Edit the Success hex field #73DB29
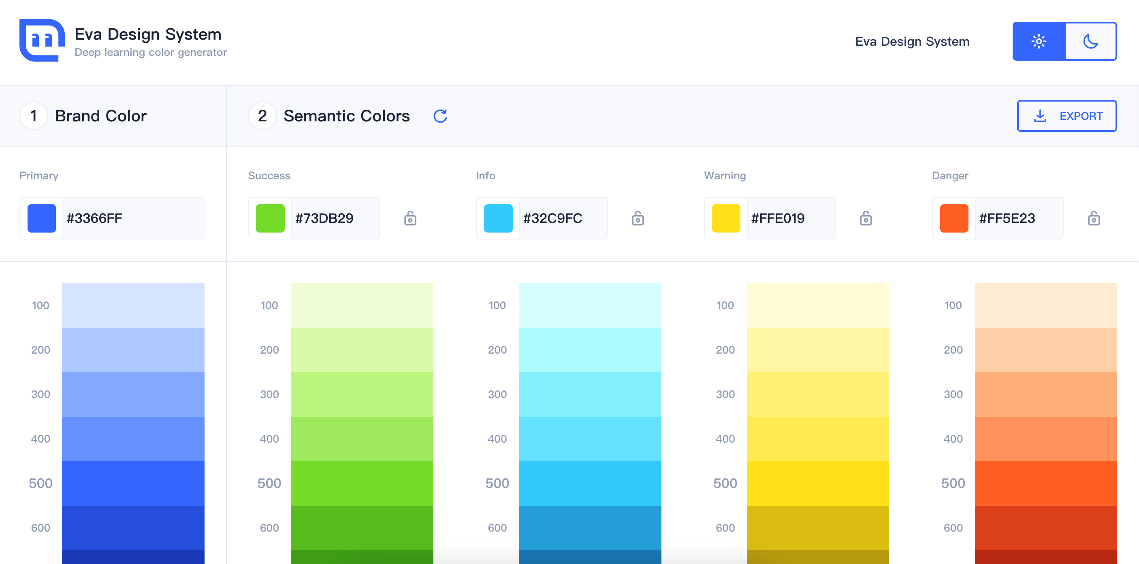 [334, 218]
